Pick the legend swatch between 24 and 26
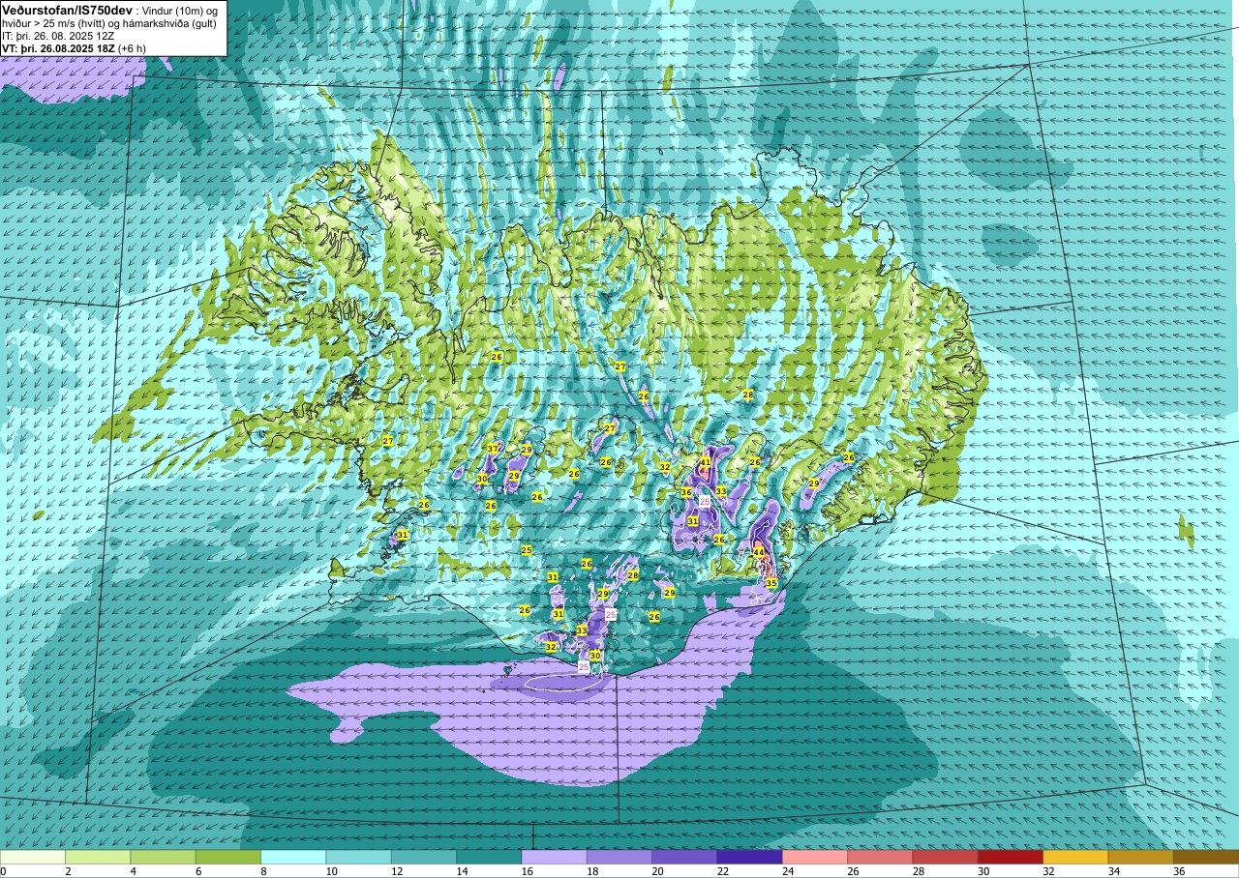The image size is (1239, 878). tap(814, 857)
